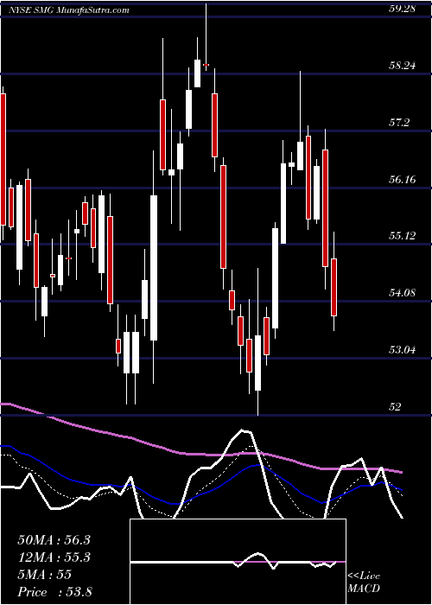Screen dimensions: 432x605
Task: Click the last red candlestick near 54.08
Action: pyautogui.click(x=334, y=287)
